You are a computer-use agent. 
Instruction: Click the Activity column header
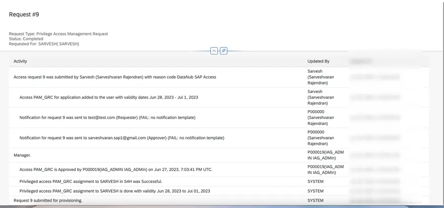(20, 61)
